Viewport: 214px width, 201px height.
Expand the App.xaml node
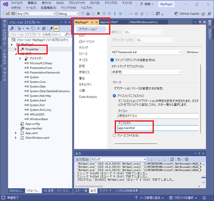(x=16, y=133)
